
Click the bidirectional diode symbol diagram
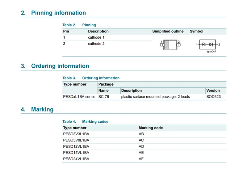[207, 44]
